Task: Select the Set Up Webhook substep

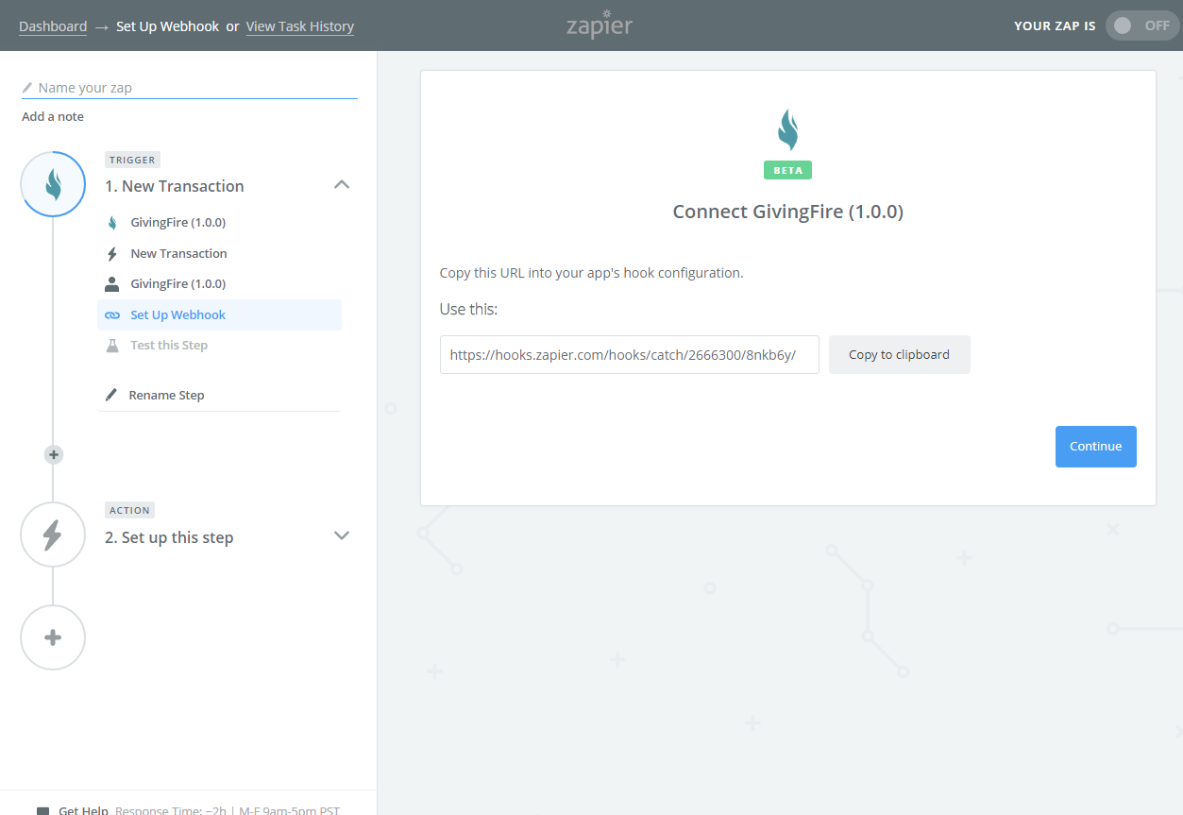Action: point(219,314)
